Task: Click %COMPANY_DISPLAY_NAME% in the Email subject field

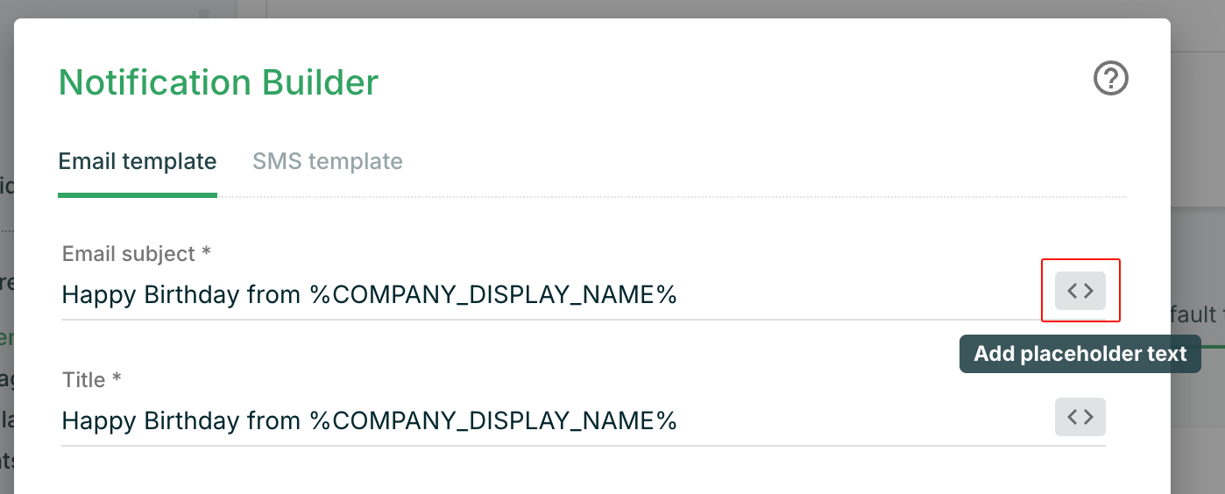Action: [493, 294]
